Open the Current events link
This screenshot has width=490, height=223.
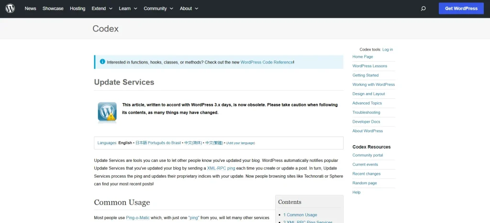[x=365, y=165]
